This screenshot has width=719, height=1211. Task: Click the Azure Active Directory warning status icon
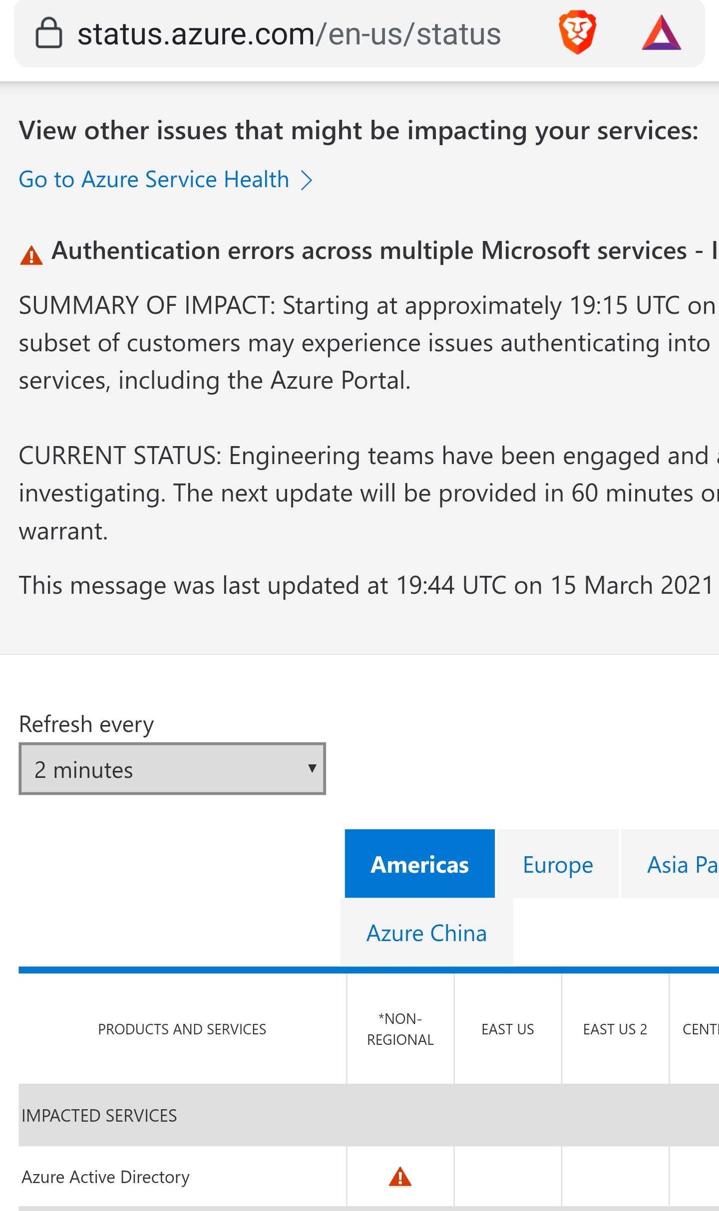point(400,1177)
